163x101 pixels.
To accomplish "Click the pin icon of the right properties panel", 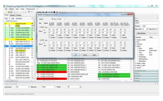I will [x=157, y=18].
